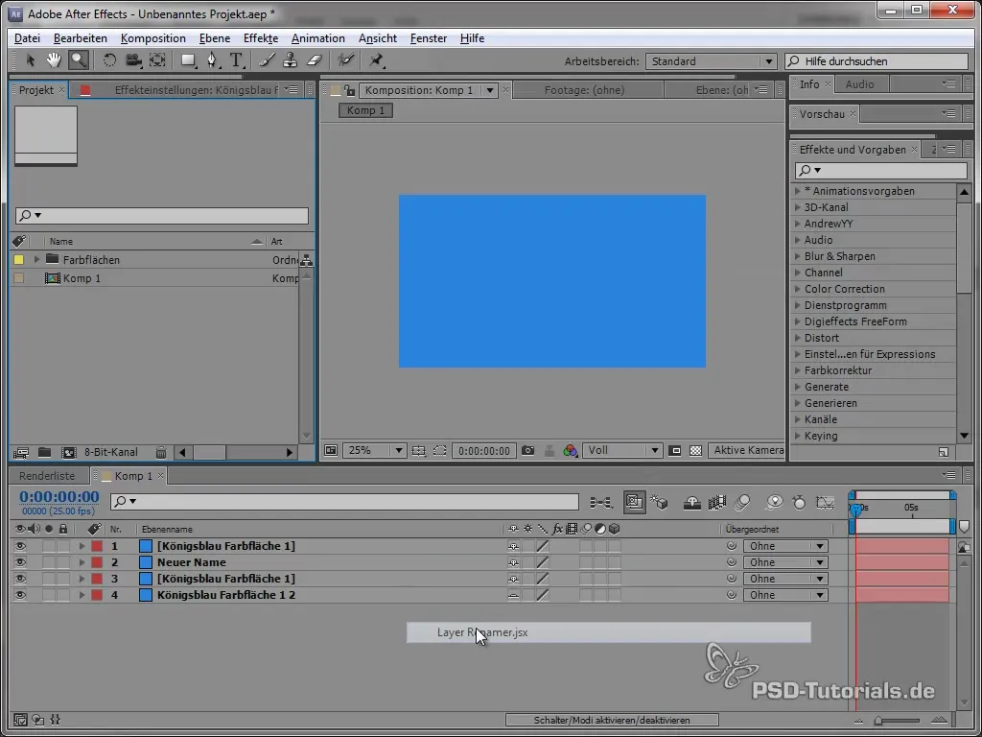Open the Komposition menu
The image size is (982, 737).
point(152,38)
